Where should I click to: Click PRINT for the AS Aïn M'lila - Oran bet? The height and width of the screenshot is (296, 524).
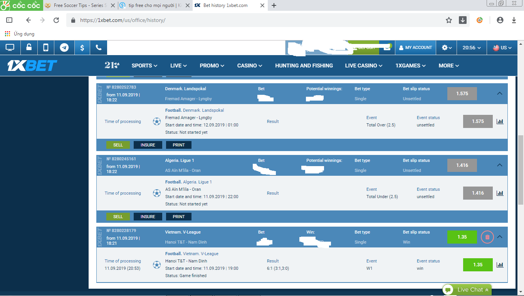point(179,217)
